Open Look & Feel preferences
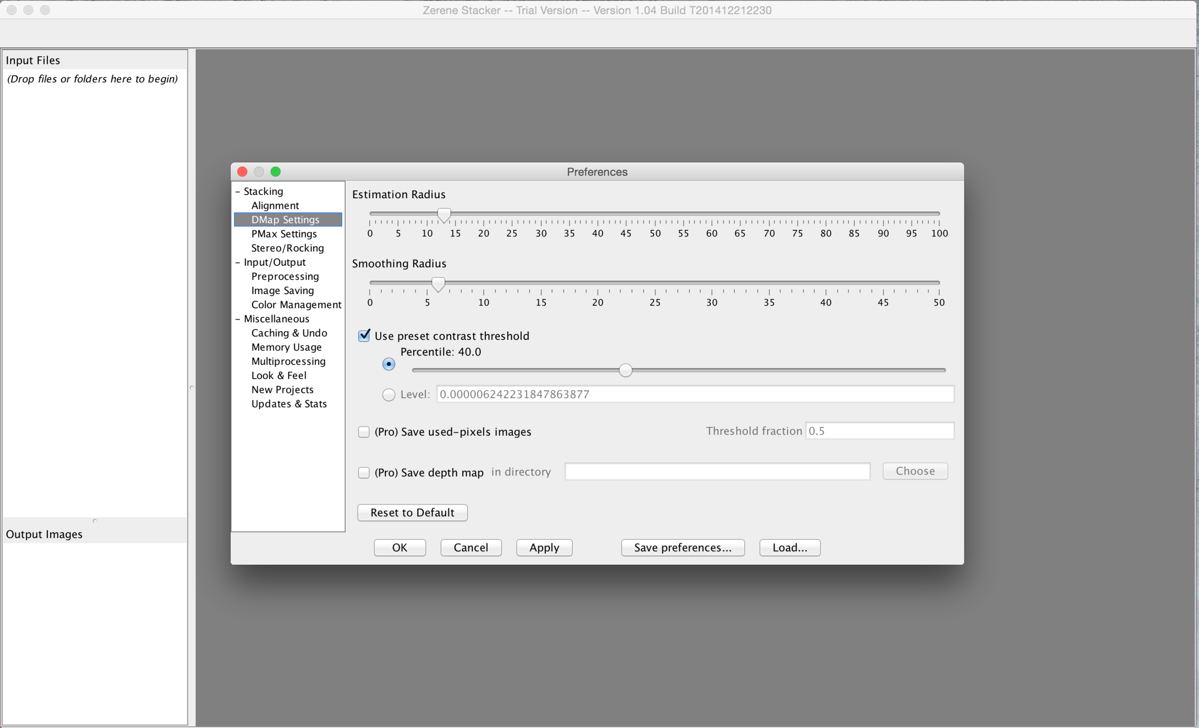This screenshot has height=728, width=1199. point(278,375)
